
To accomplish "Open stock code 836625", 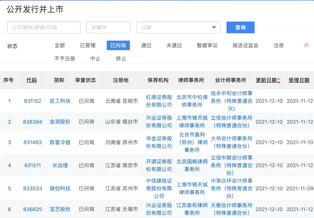I will [x=33, y=209].
